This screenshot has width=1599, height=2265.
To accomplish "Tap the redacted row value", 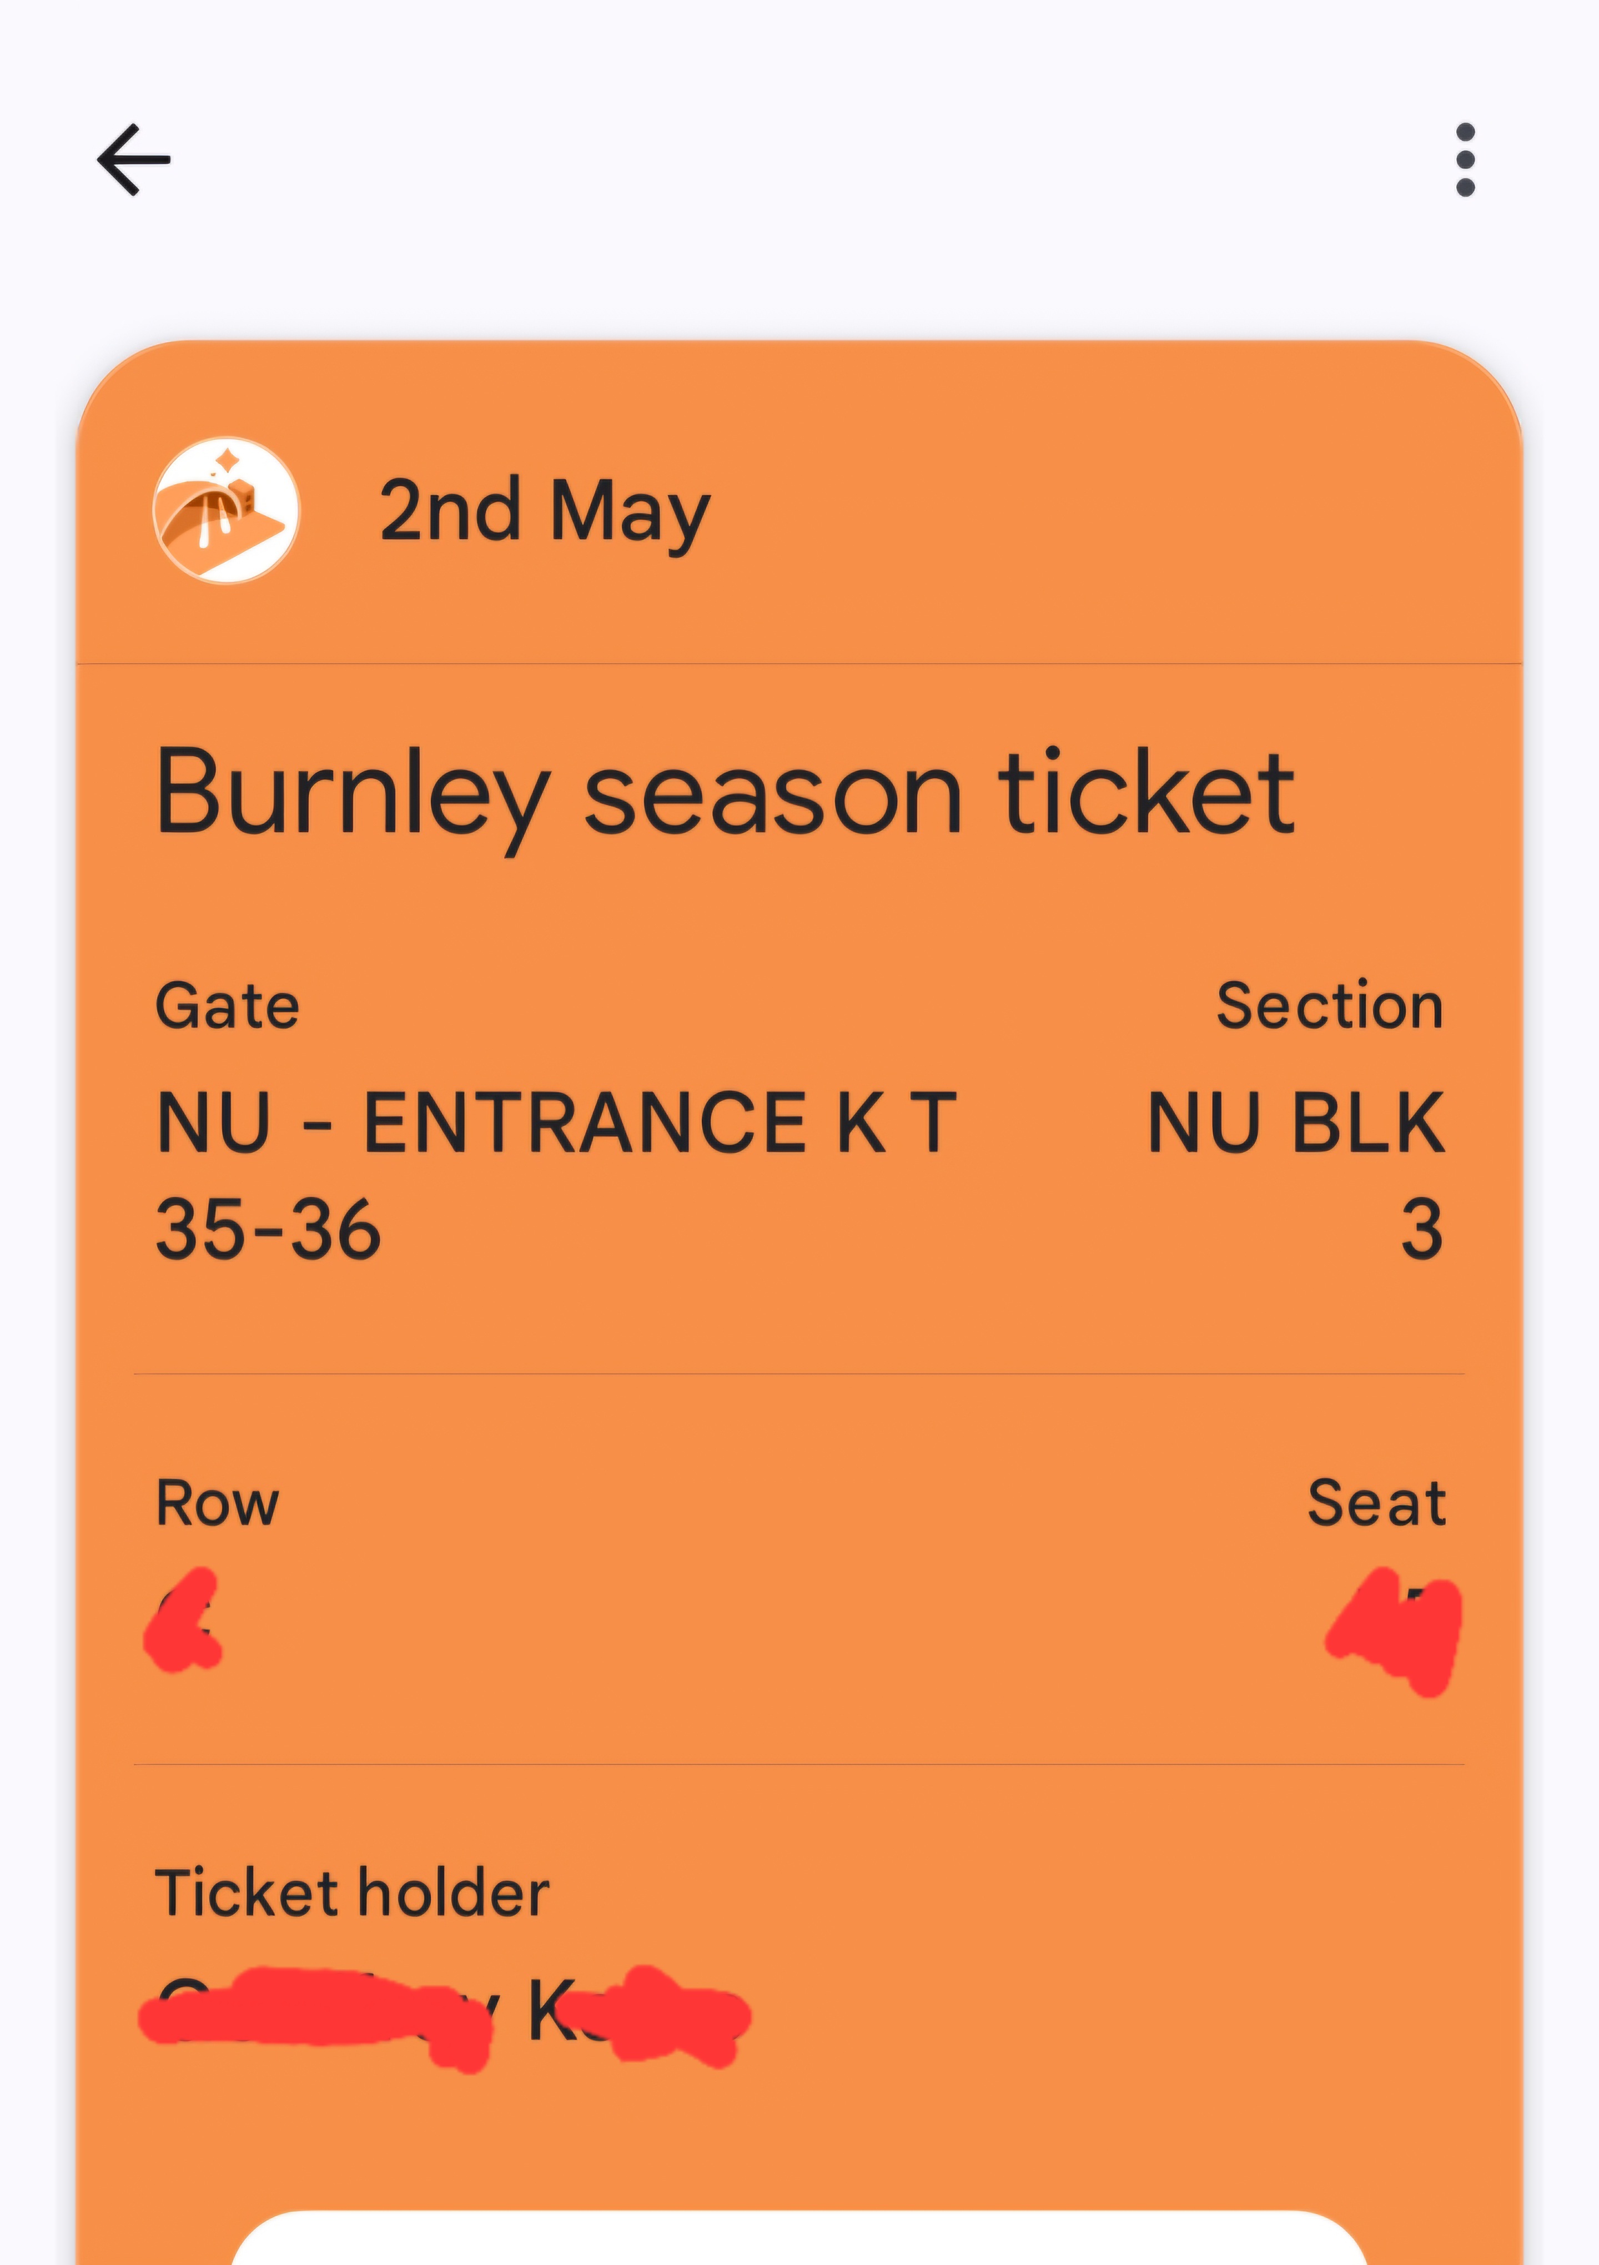I will click(183, 1621).
